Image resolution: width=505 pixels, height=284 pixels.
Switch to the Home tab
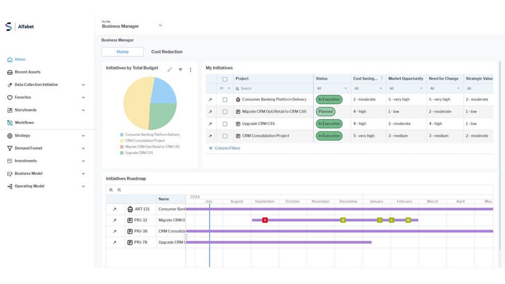[x=122, y=52]
